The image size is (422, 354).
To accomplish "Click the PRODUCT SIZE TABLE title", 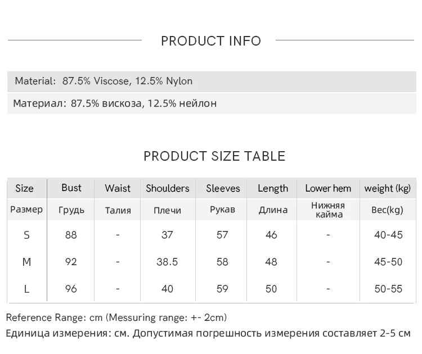I will point(214,156).
